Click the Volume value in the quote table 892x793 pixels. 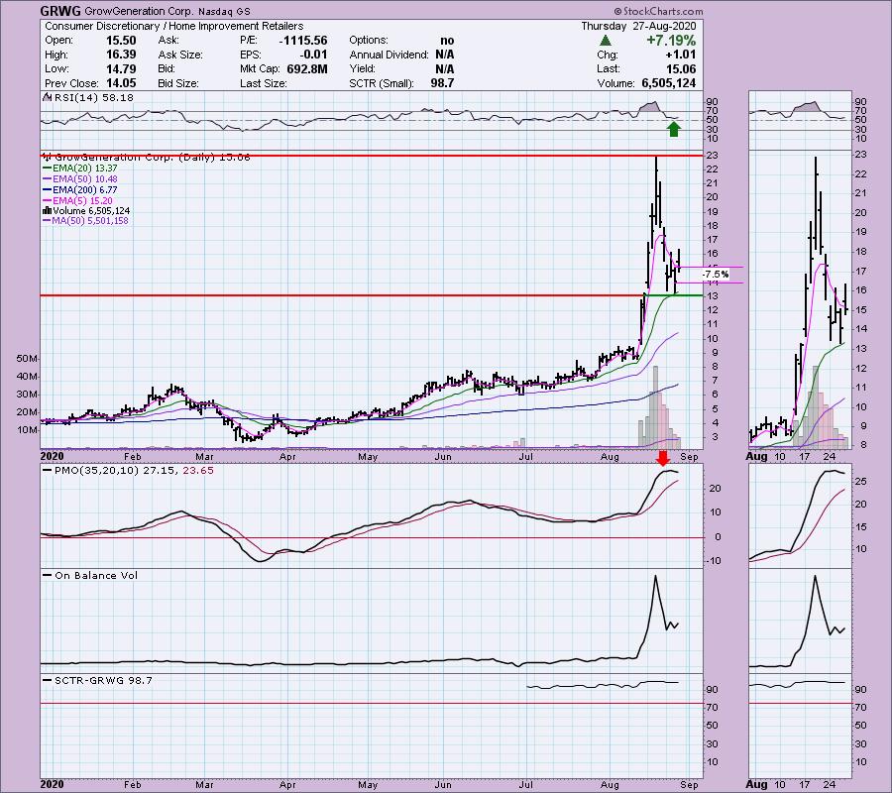(x=668, y=83)
